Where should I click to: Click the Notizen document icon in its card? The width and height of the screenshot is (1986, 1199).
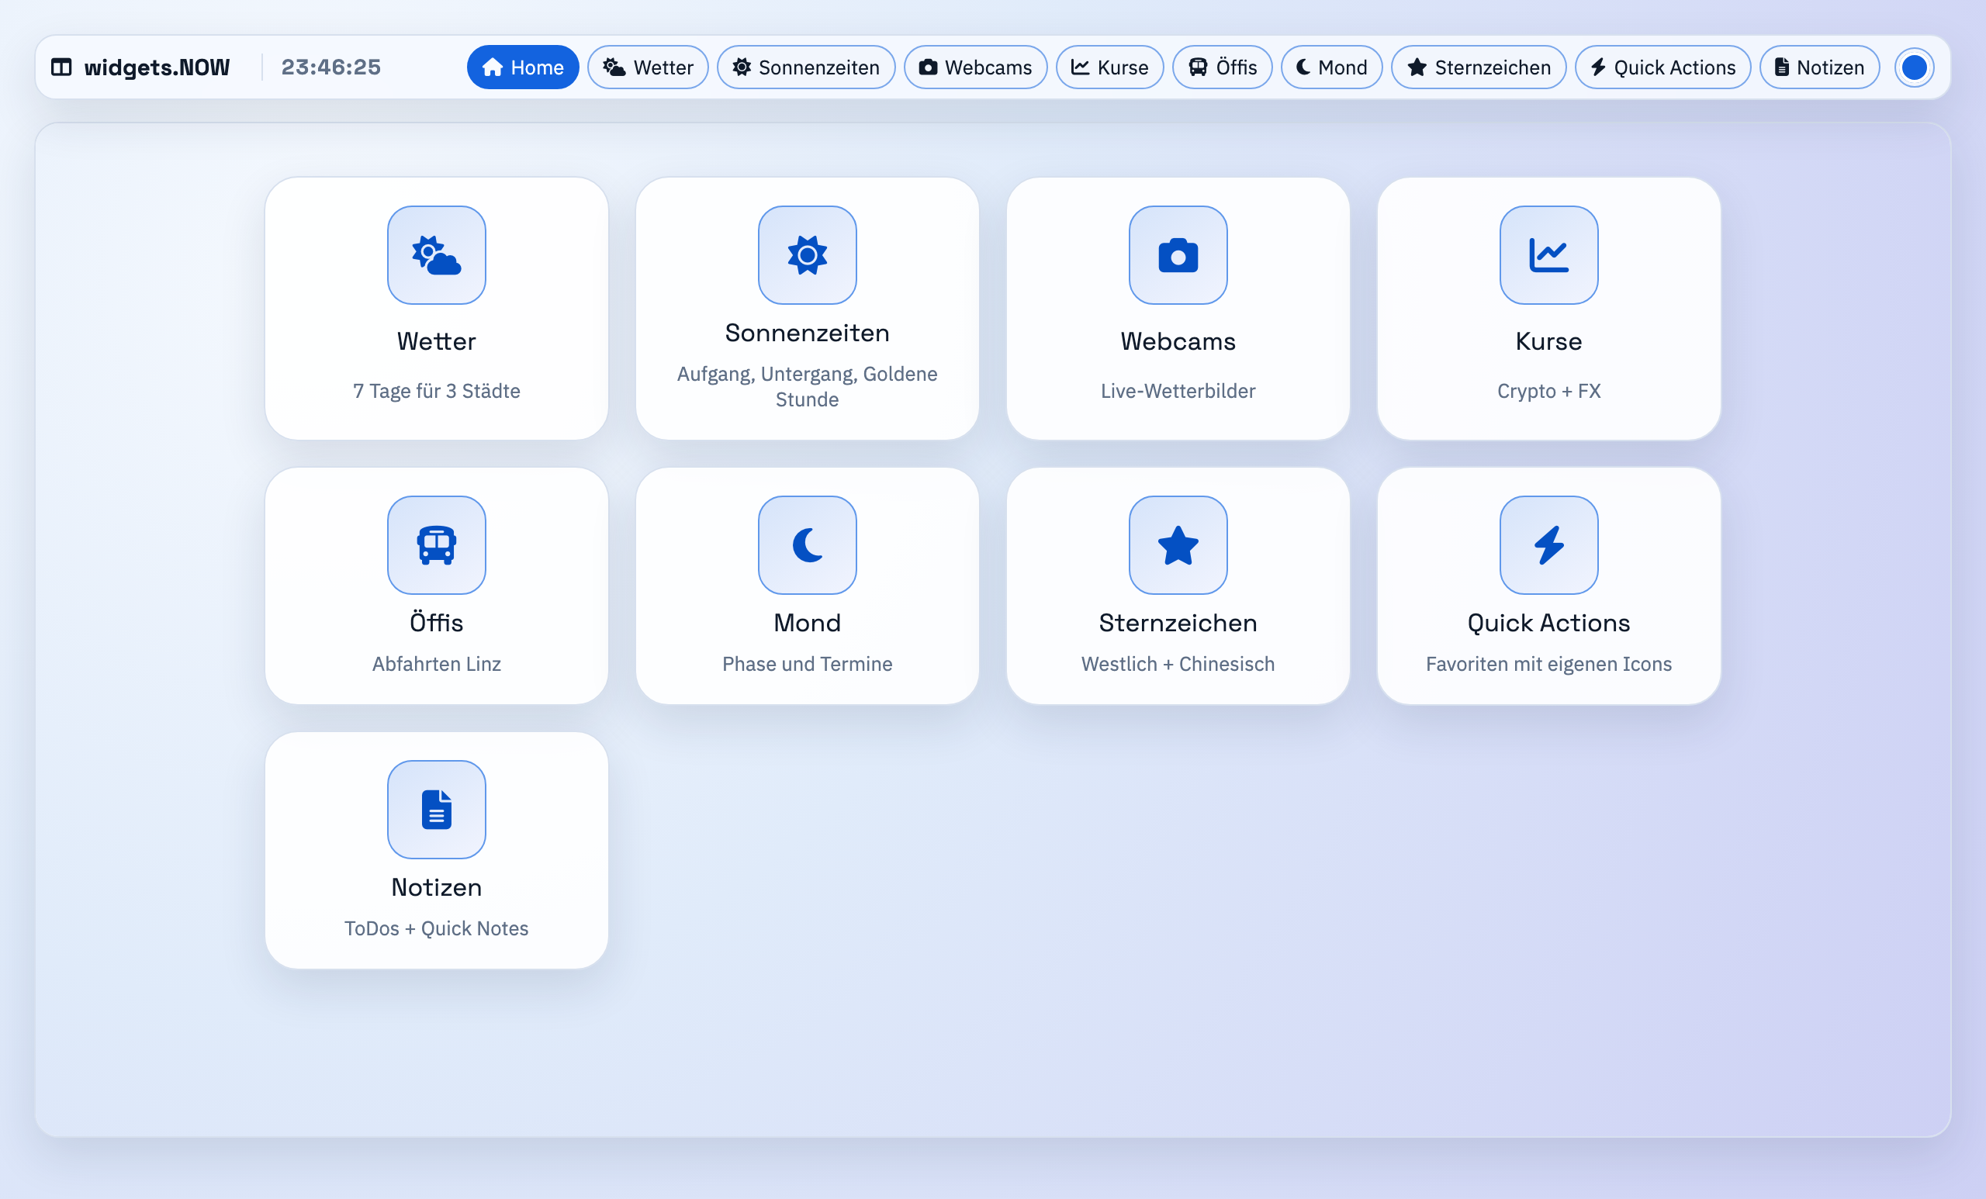(x=436, y=809)
